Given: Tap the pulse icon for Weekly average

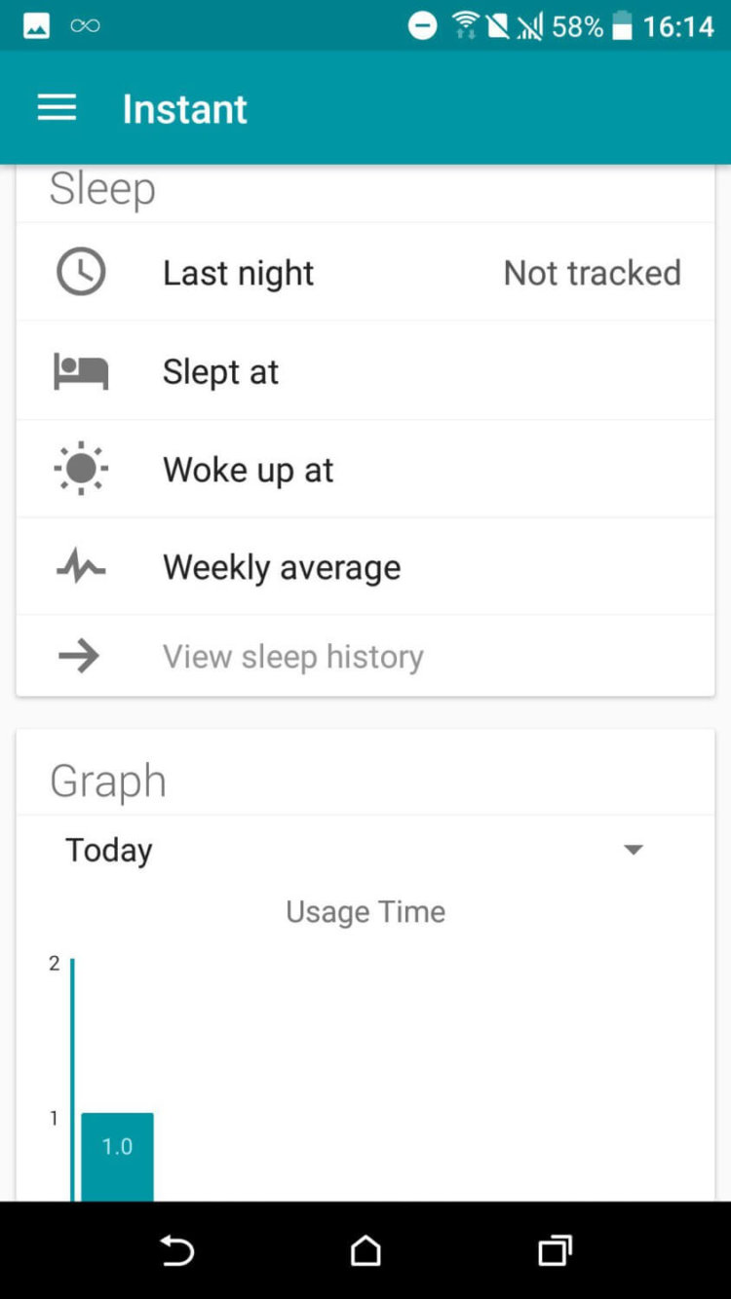Looking at the screenshot, I should tap(81, 567).
